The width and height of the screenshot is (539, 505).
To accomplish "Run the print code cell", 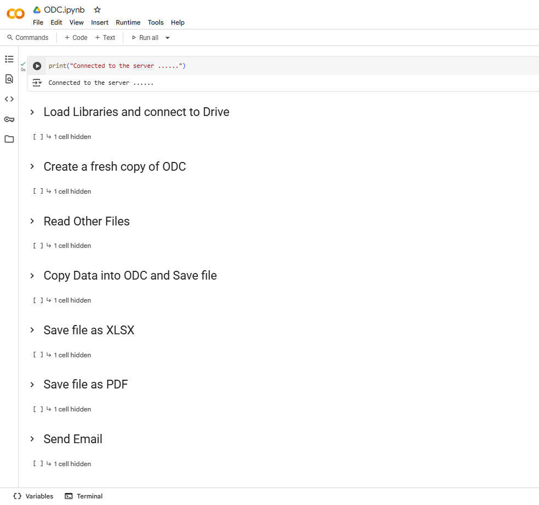I will coord(37,66).
